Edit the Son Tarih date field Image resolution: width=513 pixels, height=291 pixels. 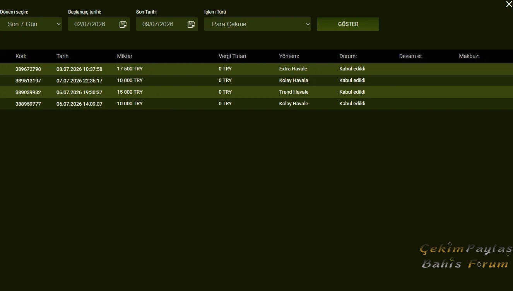tap(167, 24)
